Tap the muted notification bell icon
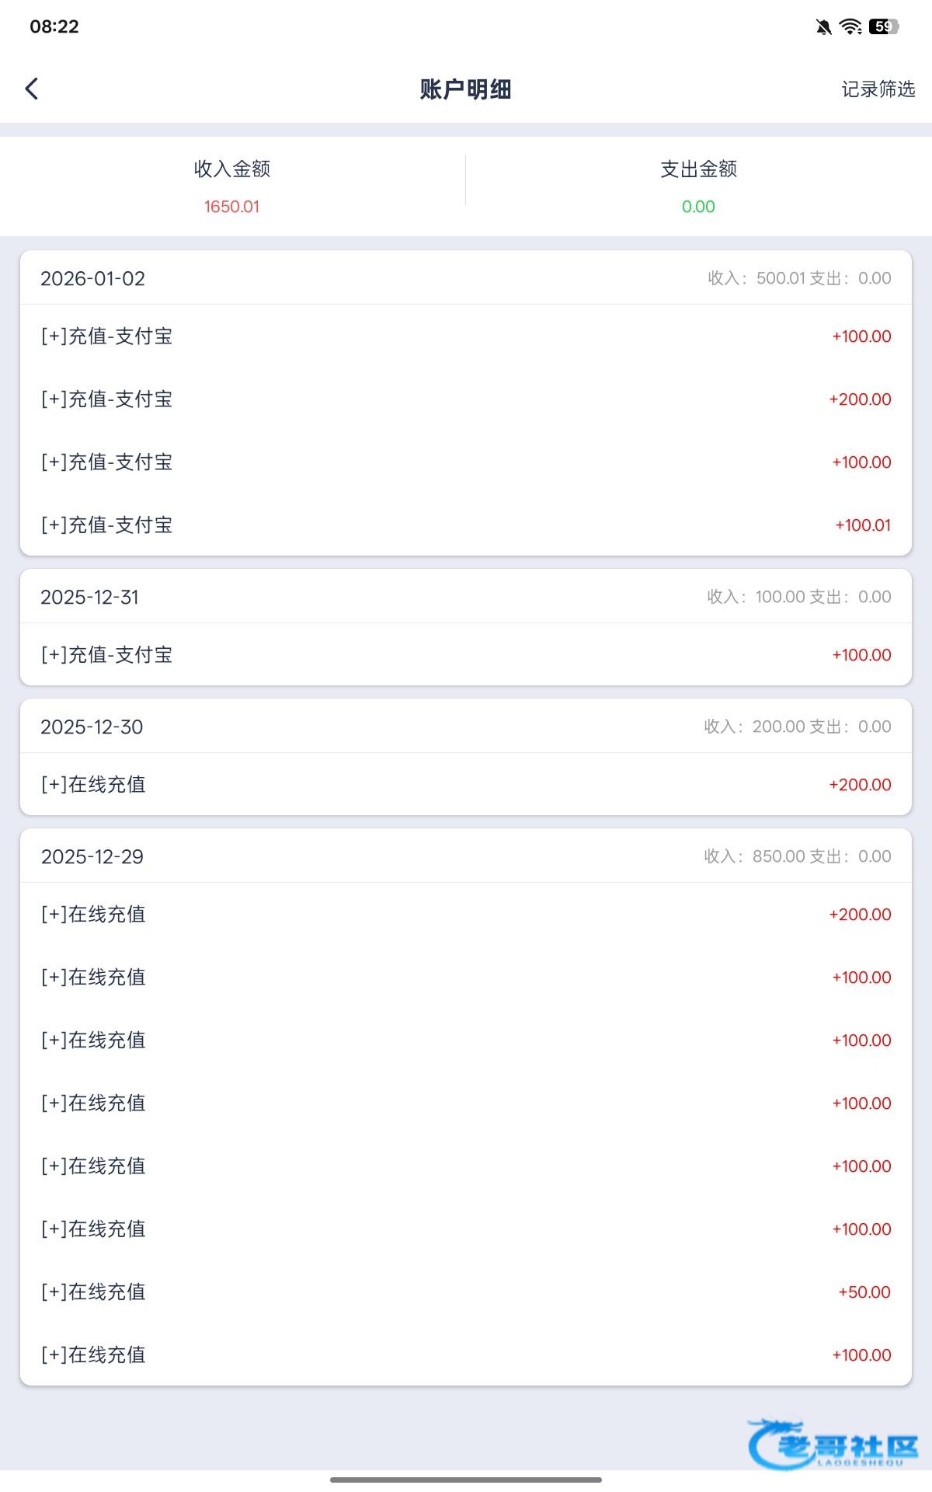 coord(823,27)
